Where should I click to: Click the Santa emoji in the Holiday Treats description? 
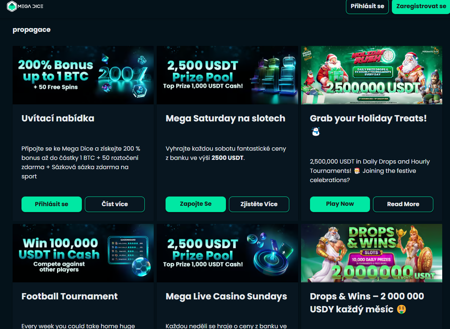(x=357, y=171)
